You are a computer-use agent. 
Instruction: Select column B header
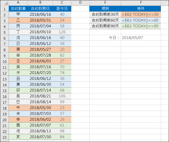(40, 3)
